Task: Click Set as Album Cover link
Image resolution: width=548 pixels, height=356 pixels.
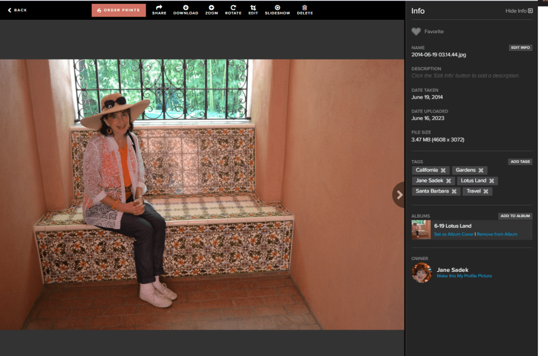Action: [x=453, y=234]
